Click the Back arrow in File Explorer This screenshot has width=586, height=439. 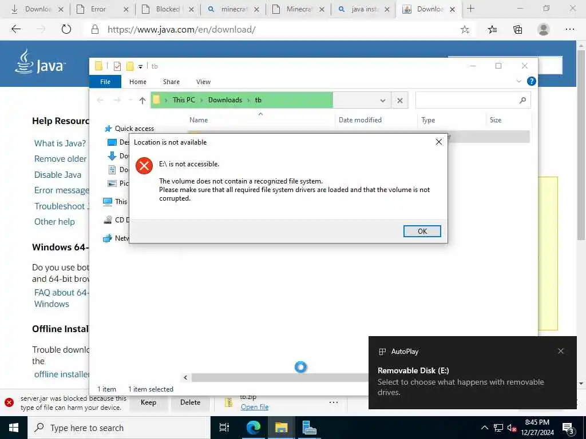100,100
